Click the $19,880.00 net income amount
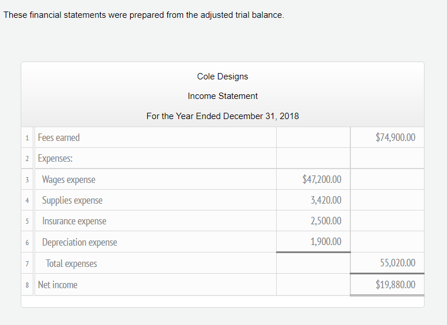The image size is (447, 325). tap(395, 285)
